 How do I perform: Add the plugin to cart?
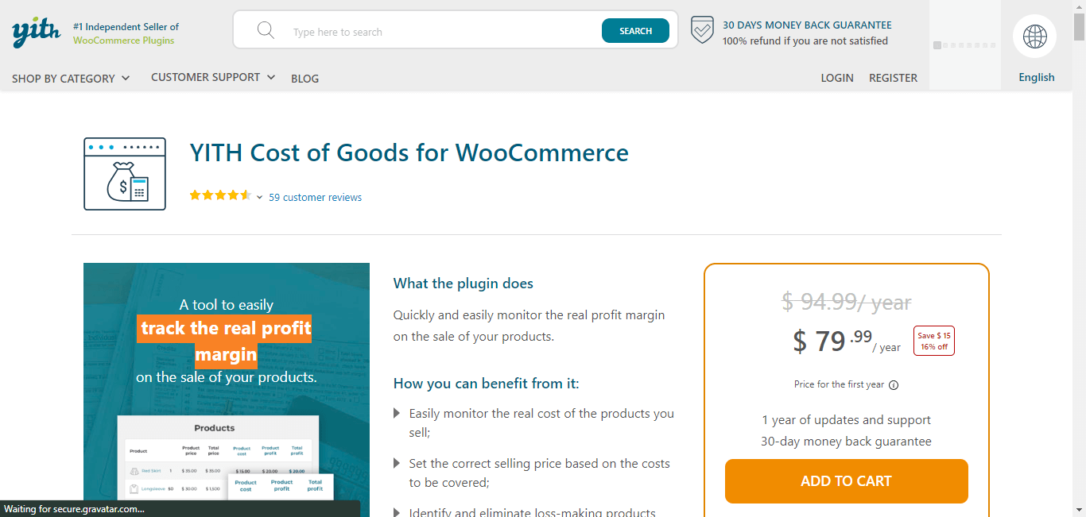(846, 481)
